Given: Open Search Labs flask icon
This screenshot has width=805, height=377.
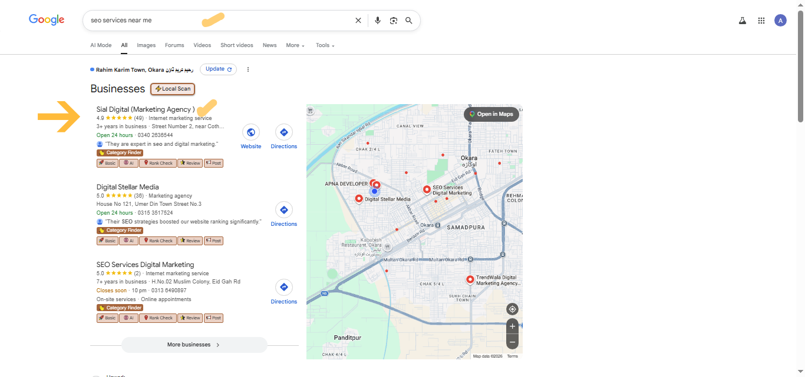Looking at the screenshot, I should point(743,21).
